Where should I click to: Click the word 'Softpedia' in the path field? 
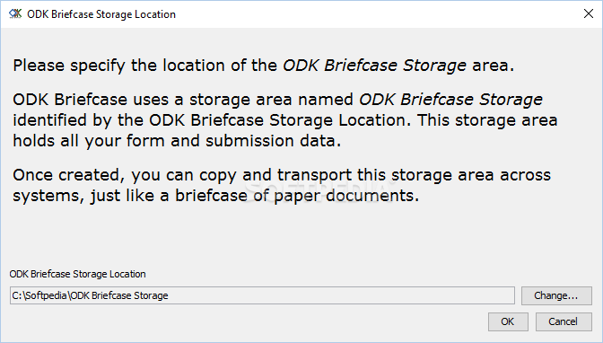click(46, 295)
